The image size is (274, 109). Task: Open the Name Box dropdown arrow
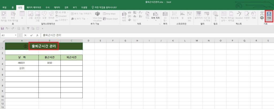click(16, 35)
